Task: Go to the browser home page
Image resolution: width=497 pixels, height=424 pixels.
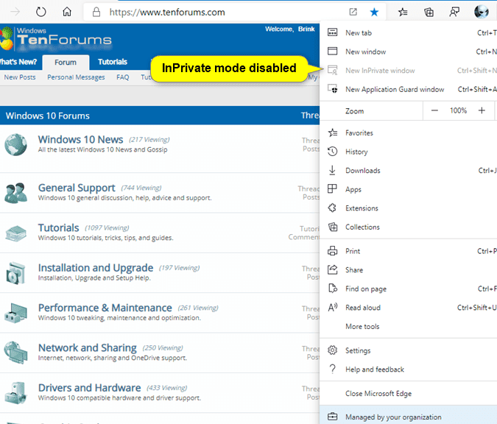Action: pos(67,12)
